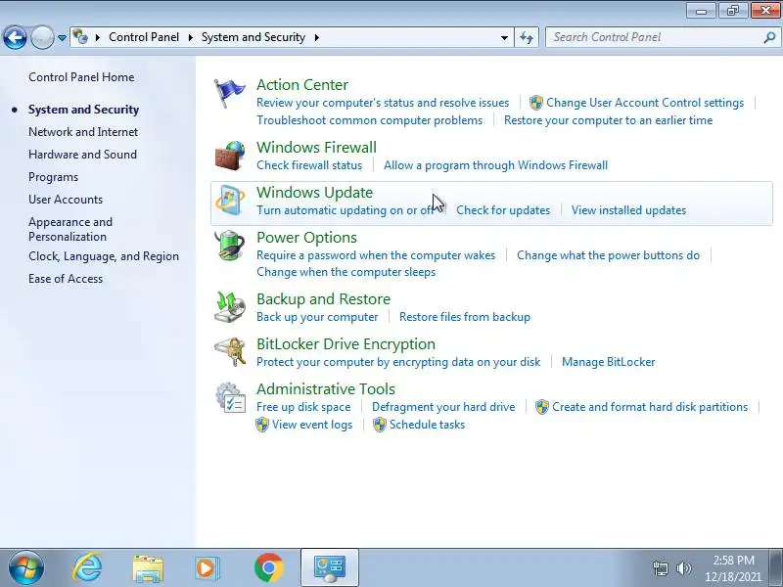Open the Backup and Restore icon

pos(230,307)
